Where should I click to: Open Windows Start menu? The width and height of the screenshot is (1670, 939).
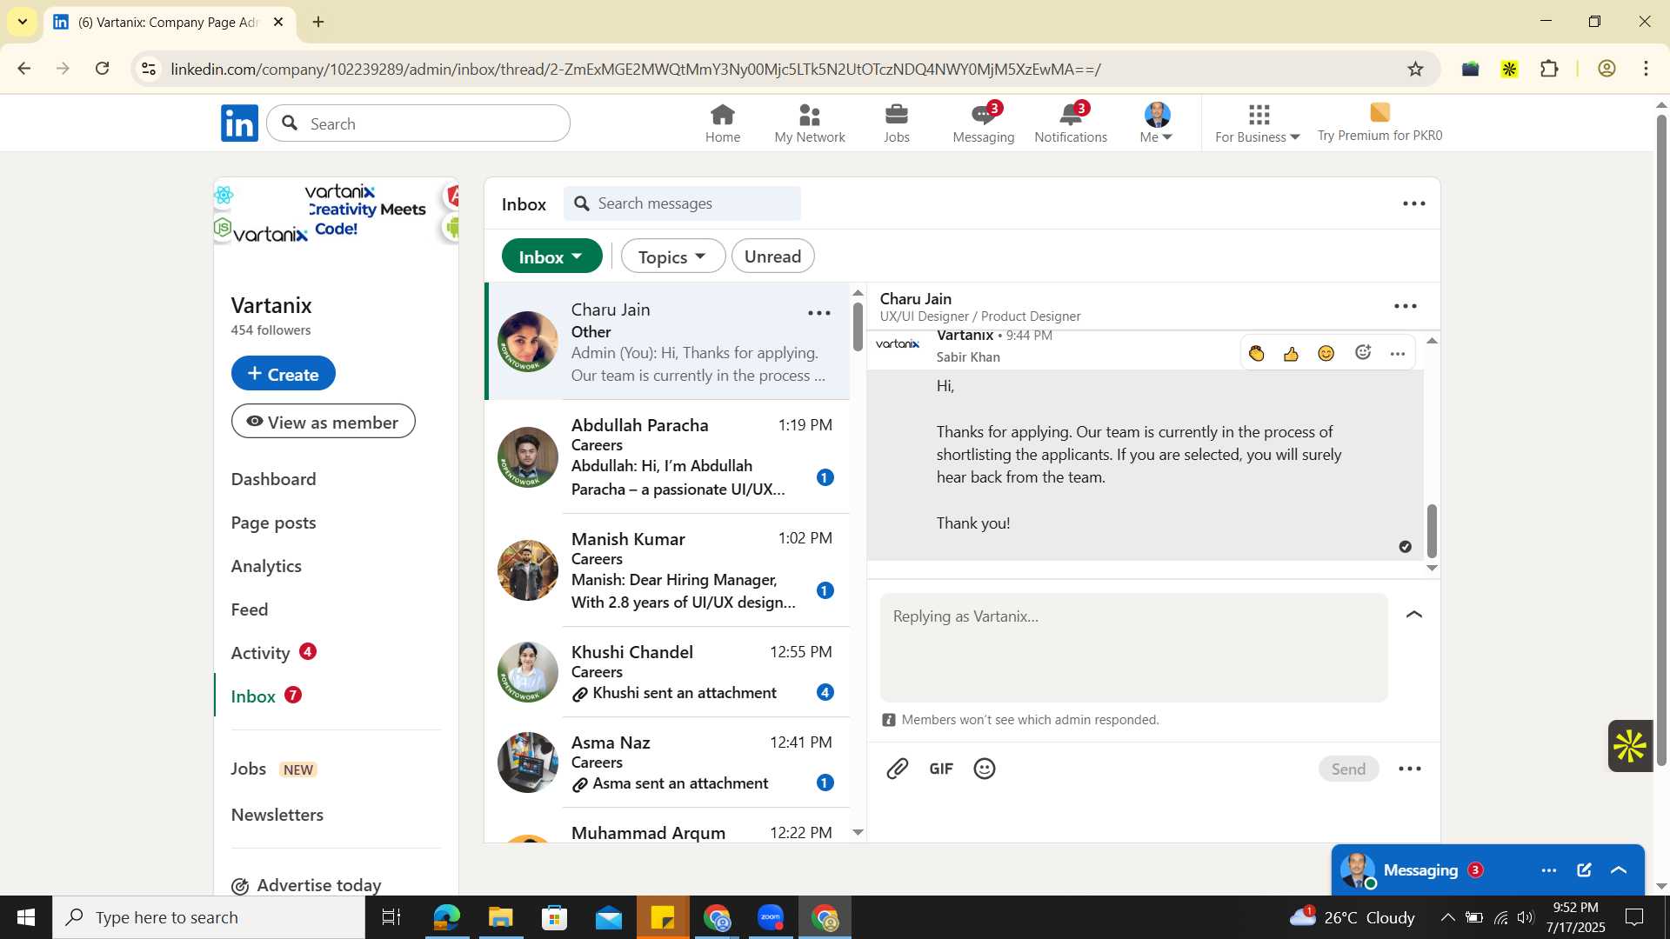(26, 917)
